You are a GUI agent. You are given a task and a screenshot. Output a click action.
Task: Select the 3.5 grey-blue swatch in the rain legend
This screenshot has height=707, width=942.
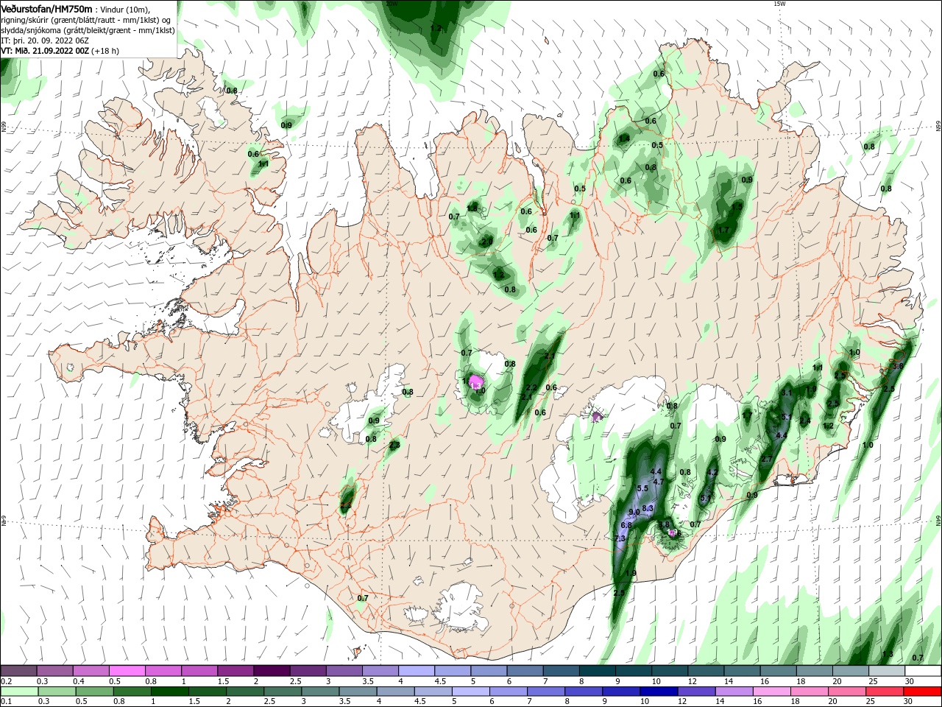tap(357, 692)
